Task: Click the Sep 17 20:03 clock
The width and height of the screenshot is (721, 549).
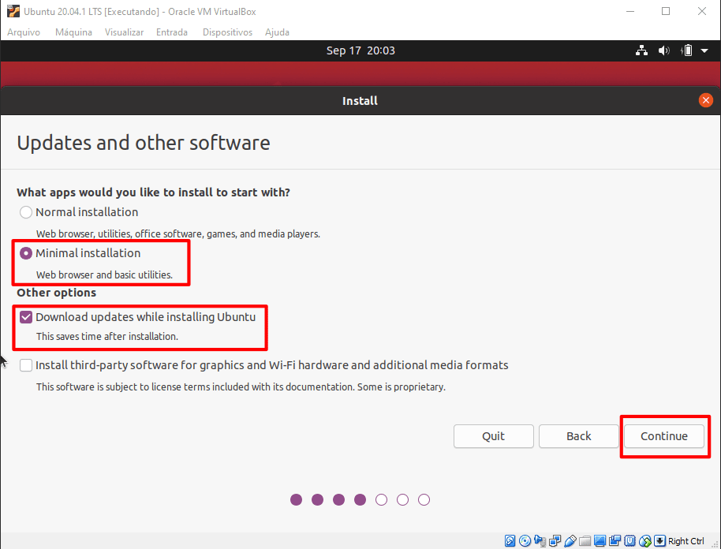Action: (x=360, y=50)
